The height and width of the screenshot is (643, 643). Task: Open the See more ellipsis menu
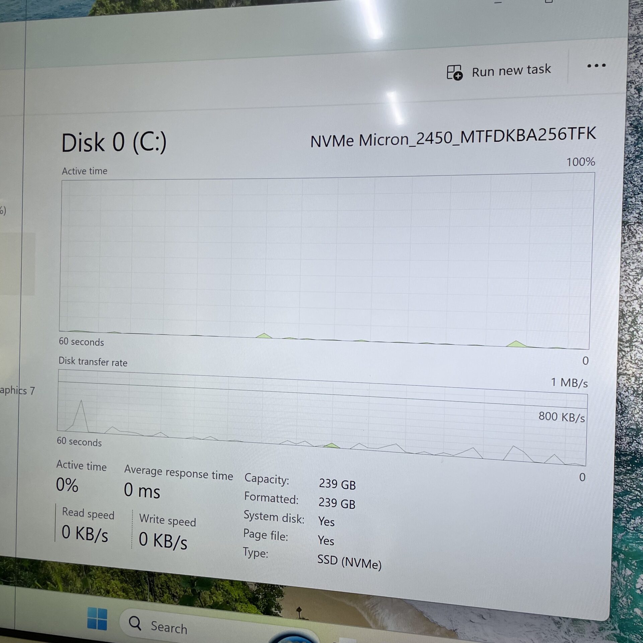click(597, 66)
